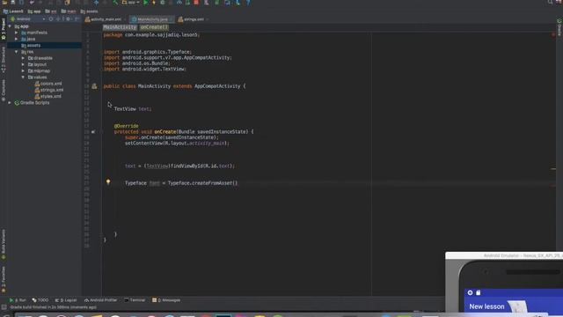
Task: Click the red Stop button in toolbar
Action: click(196, 3)
